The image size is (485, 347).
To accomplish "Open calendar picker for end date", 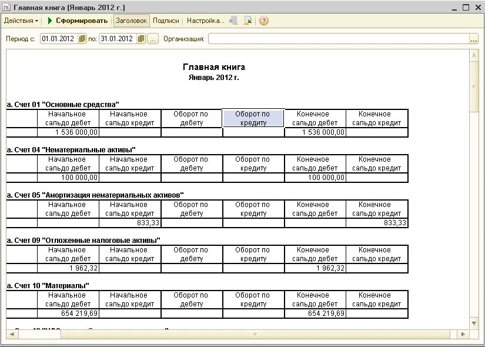I will pyautogui.click(x=141, y=39).
